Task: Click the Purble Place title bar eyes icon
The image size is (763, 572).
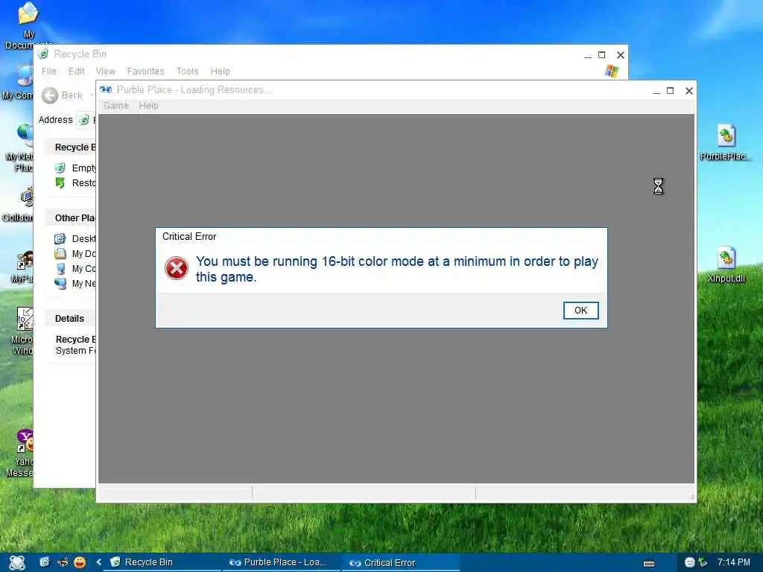Action: coord(106,89)
